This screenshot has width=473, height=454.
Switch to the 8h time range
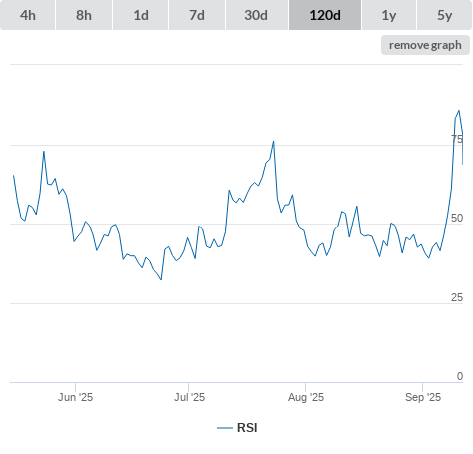click(x=84, y=15)
